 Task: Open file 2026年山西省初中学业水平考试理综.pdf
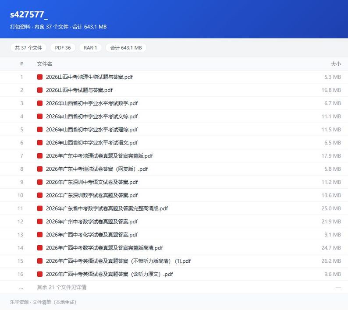point(92,130)
